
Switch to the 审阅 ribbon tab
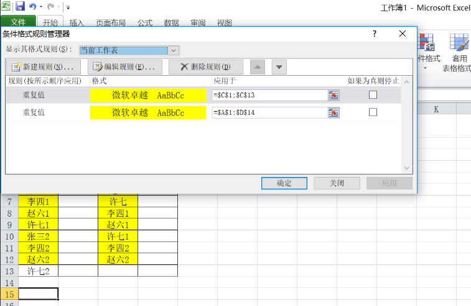(198, 22)
